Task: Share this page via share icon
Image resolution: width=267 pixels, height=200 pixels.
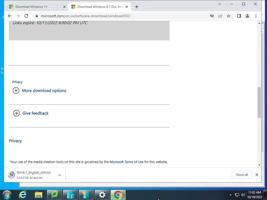Action: 220,16
